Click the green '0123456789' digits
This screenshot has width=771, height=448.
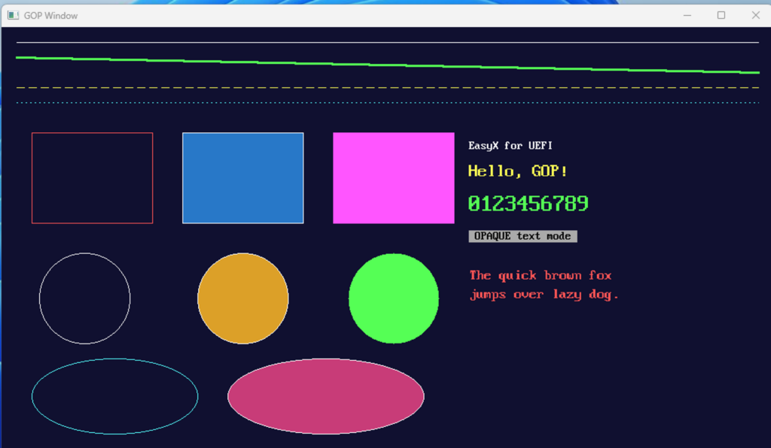point(528,203)
